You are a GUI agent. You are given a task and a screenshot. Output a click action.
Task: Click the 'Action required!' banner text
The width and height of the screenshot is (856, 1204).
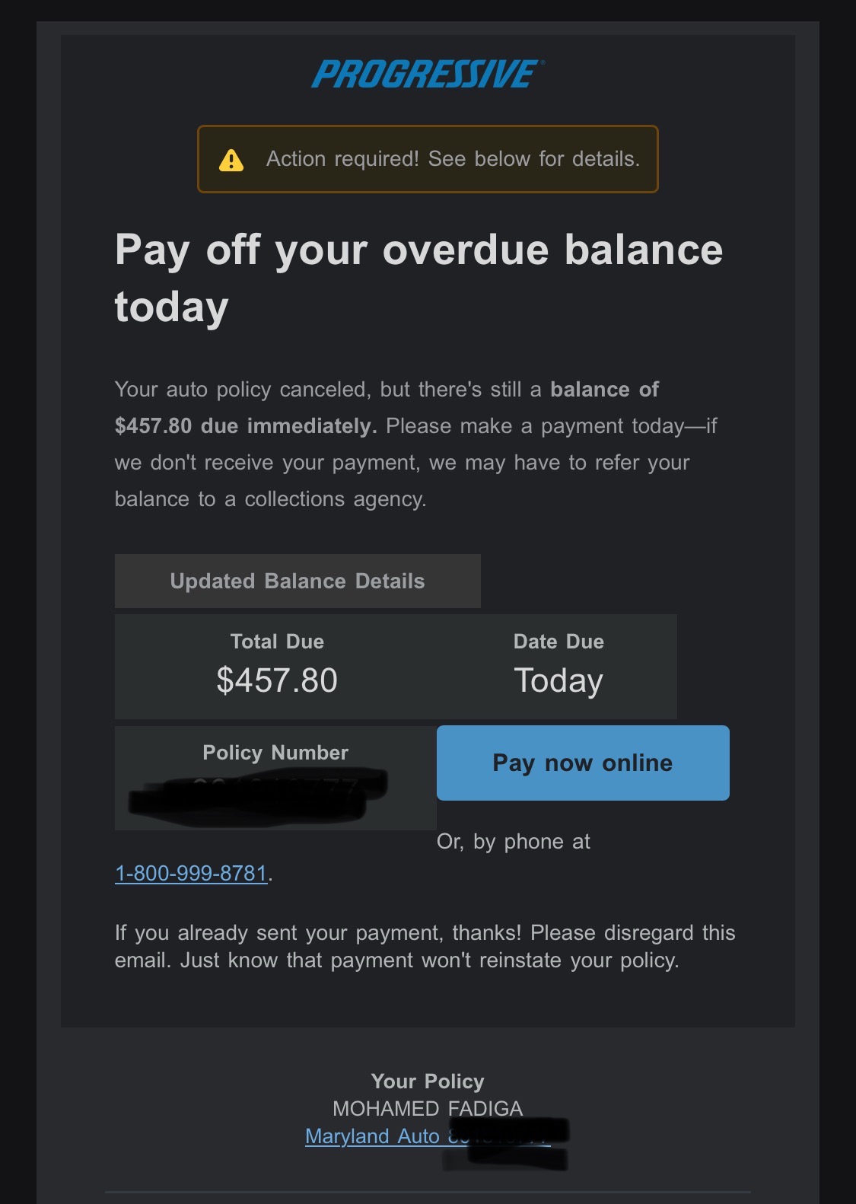click(453, 159)
